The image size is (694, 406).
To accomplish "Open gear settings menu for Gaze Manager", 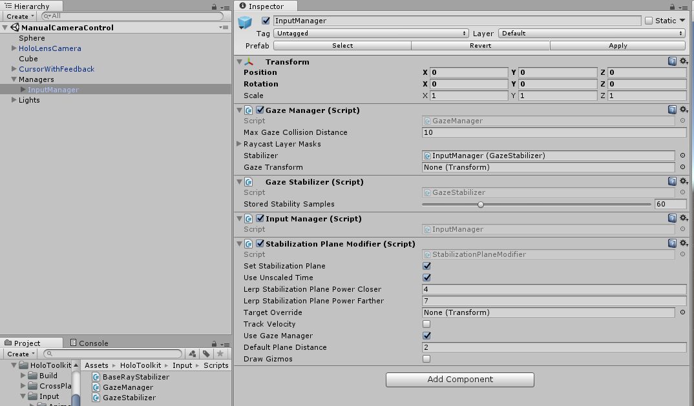I will [x=683, y=110].
